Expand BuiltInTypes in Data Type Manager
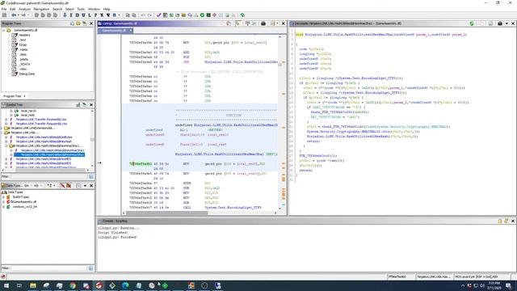517x291 pixels. coord(3,197)
